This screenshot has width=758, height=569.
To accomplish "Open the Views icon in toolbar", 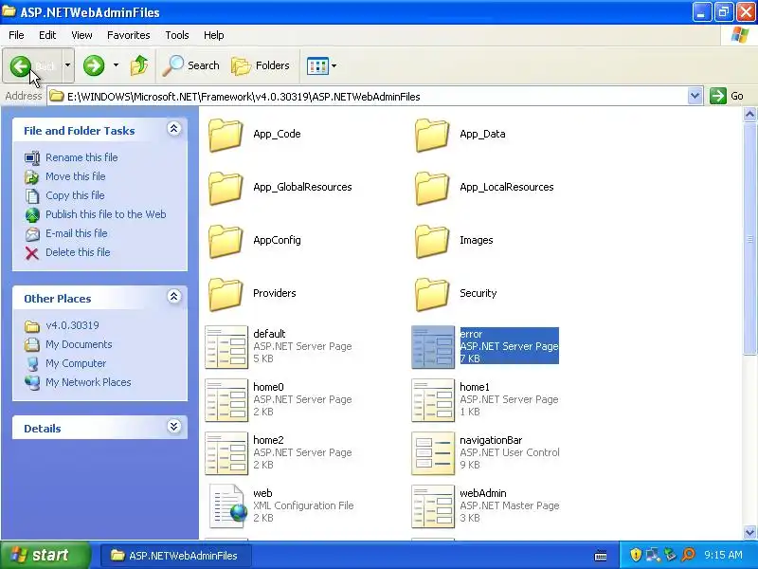I will click(317, 65).
